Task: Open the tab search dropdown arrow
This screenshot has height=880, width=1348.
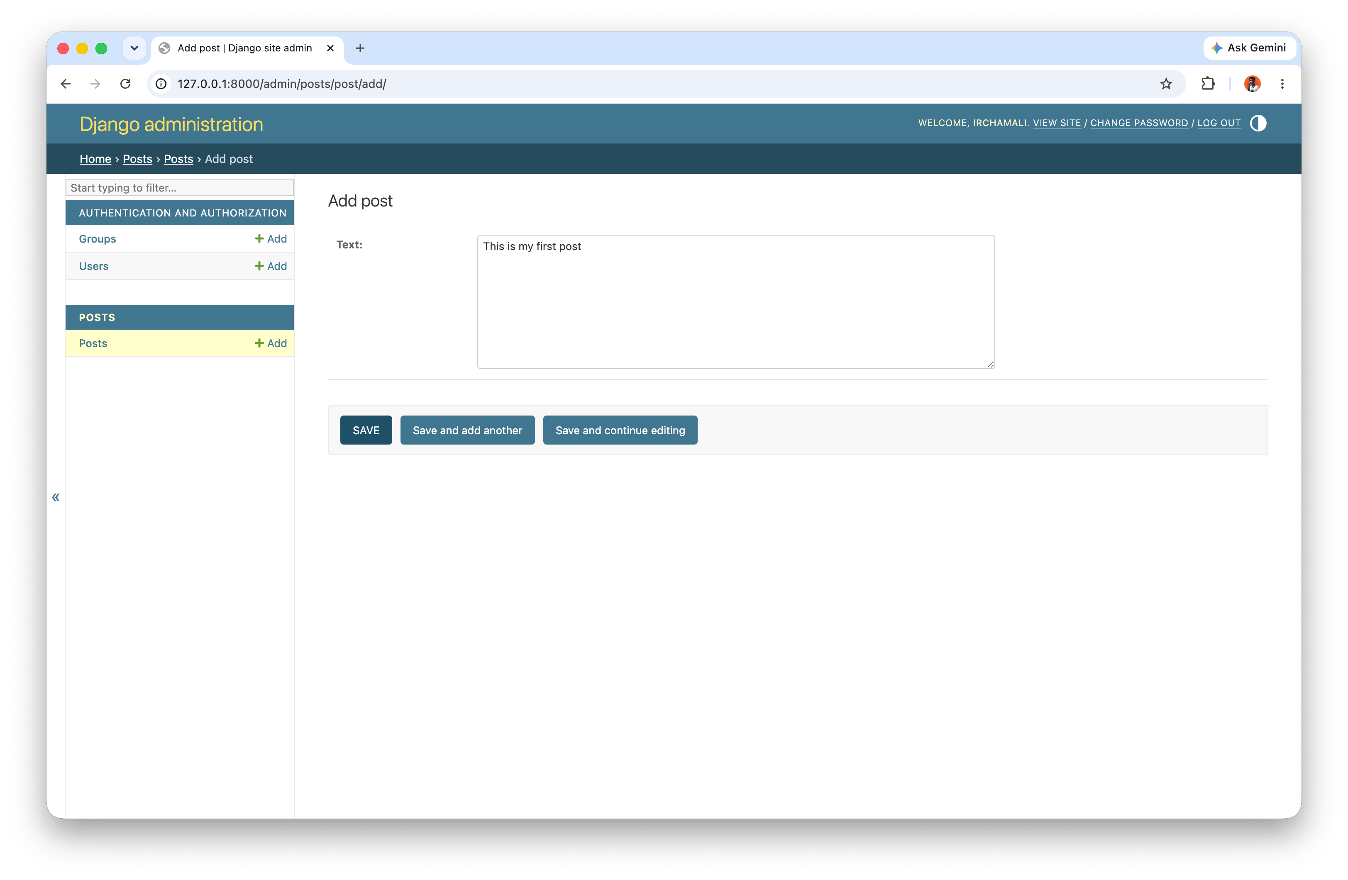Action: tap(134, 48)
